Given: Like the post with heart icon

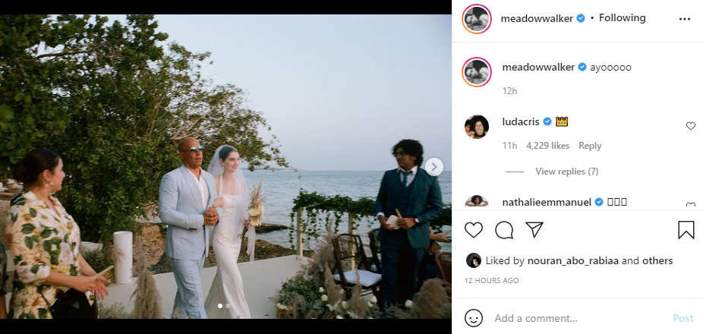Looking at the screenshot, I should (473, 230).
